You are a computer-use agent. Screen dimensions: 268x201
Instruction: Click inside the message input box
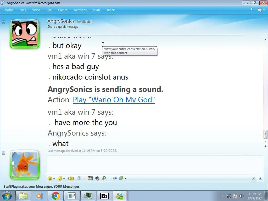point(155,165)
